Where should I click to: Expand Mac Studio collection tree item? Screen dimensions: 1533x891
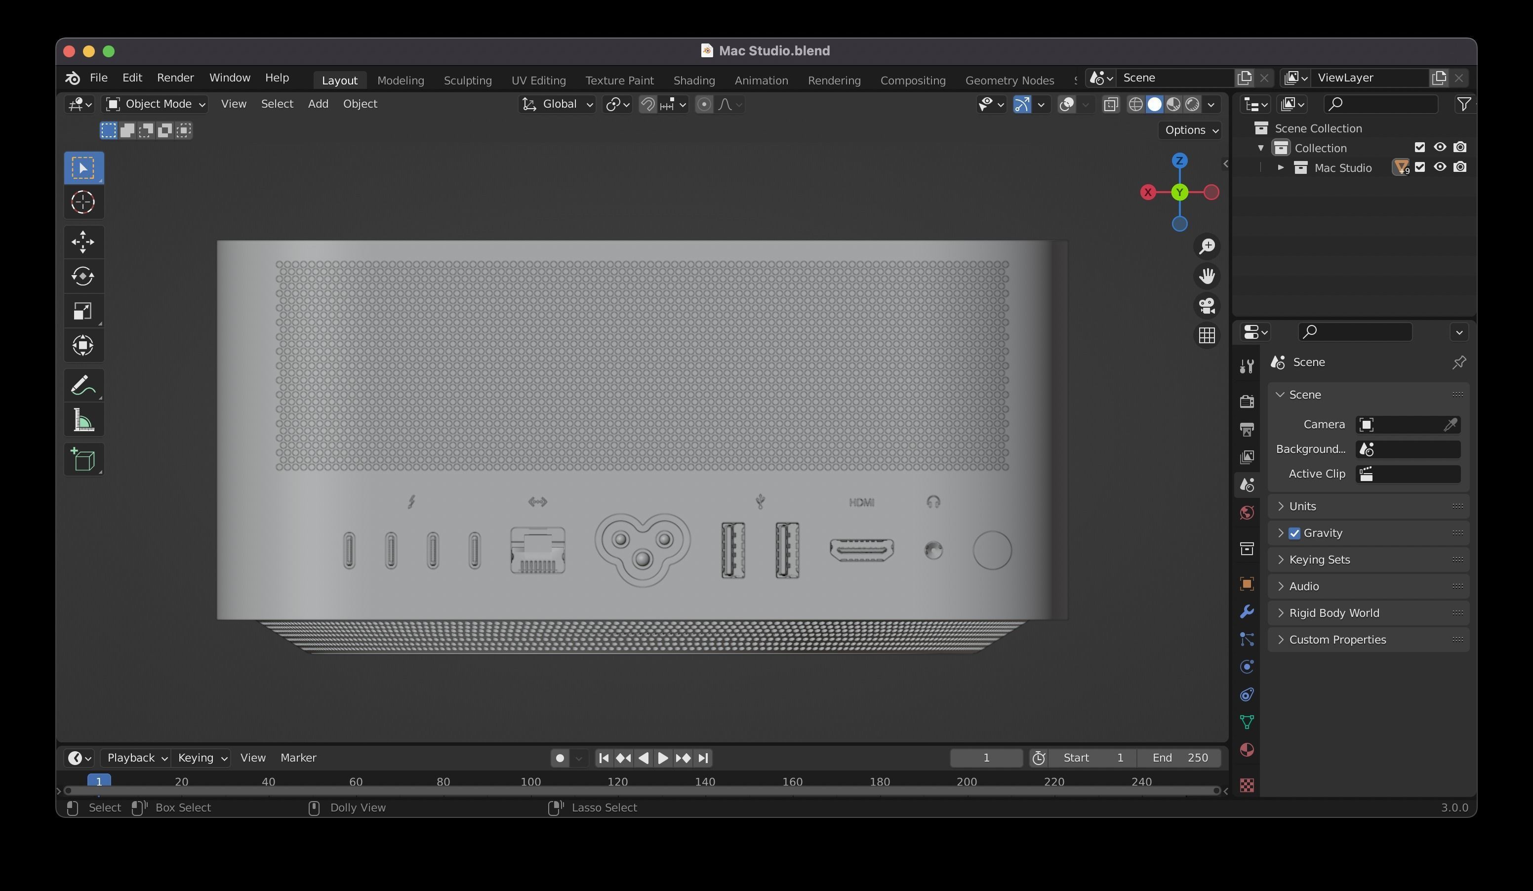(1281, 168)
